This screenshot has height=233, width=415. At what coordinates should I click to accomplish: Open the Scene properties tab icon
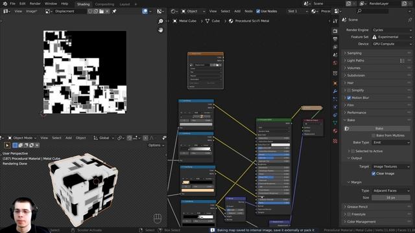pyautogui.click(x=335, y=55)
